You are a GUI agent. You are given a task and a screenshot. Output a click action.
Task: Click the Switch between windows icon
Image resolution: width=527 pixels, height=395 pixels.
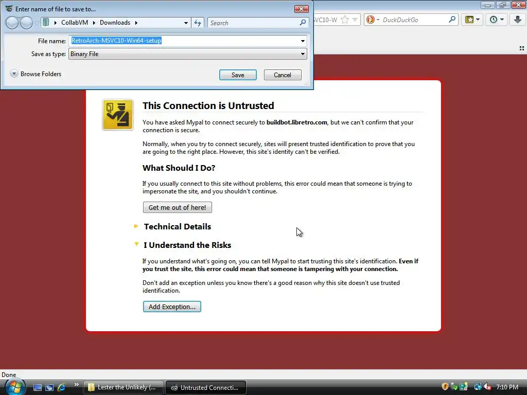point(49,387)
